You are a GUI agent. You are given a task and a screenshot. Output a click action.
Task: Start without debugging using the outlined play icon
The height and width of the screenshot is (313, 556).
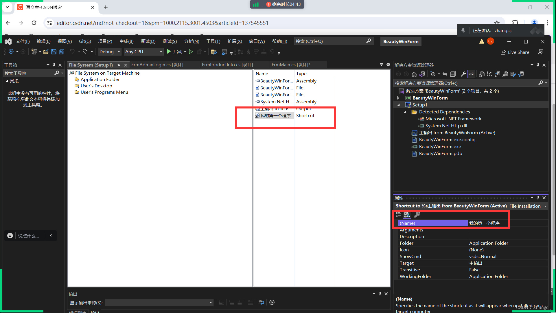191,52
